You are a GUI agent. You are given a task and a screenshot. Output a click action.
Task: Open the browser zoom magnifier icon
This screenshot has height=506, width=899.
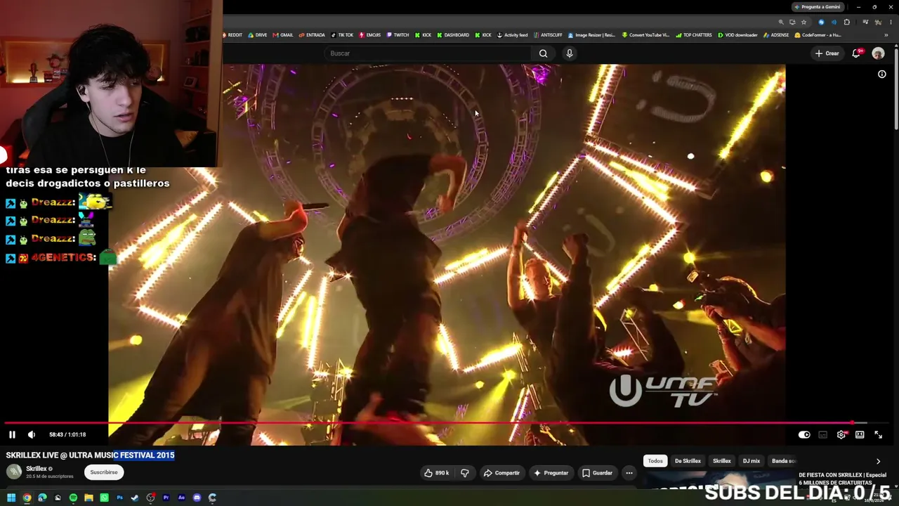coord(781,22)
